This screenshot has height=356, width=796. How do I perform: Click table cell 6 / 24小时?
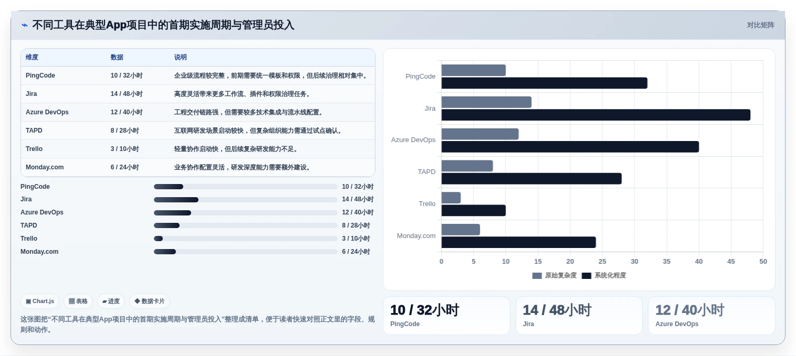tap(125, 167)
